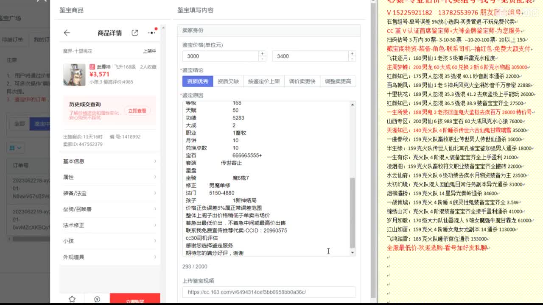Expand the 基本信息 row
The width and height of the screenshot is (543, 305).
(x=110, y=161)
